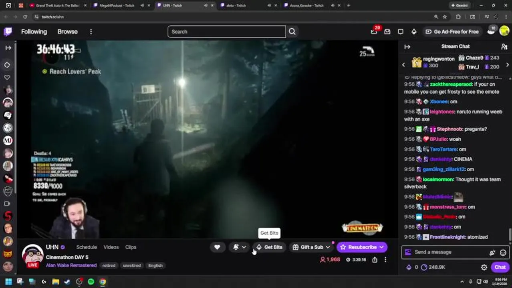
Task: Switch to the Clips tab
Action: (131, 247)
